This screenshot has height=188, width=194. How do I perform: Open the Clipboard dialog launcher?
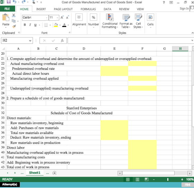(x=19, y=33)
